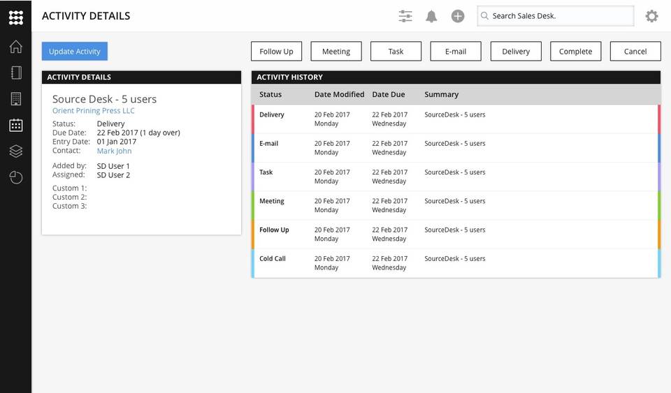The width and height of the screenshot is (671, 393).
Task: Click the 'Source Desk - 5 users' title
Action: pyautogui.click(x=104, y=99)
